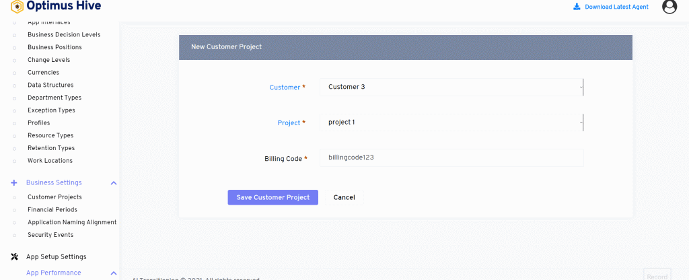This screenshot has width=689, height=280.
Task: Collapse the Business Settings chevron
Action: (113, 183)
